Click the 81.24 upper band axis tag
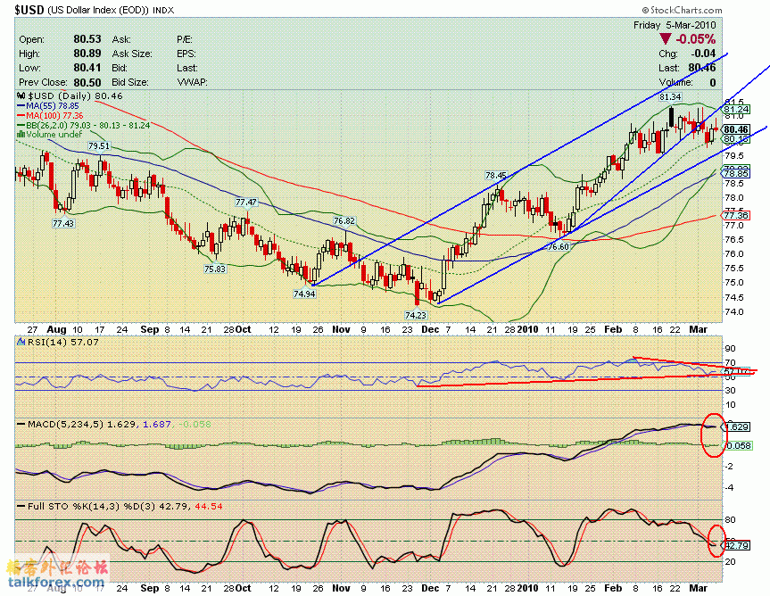Viewport: 770px width, 596px height. click(735, 110)
